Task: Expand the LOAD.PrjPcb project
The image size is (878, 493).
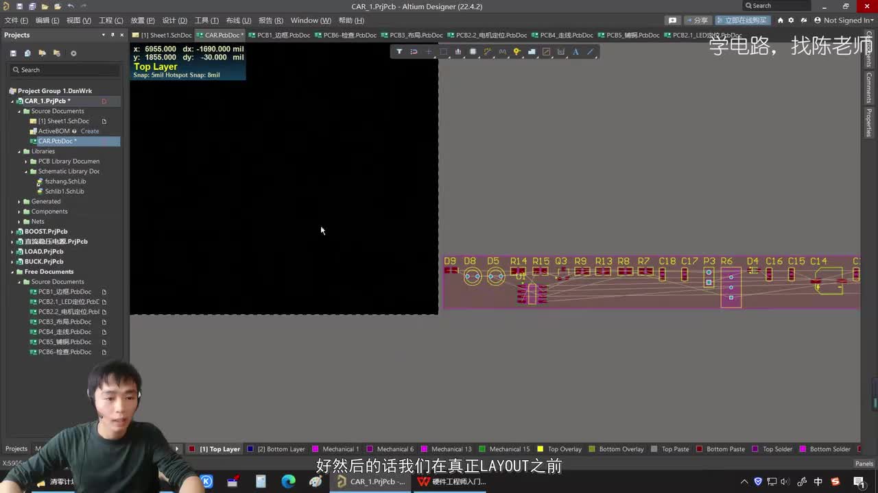Action: coord(12,251)
